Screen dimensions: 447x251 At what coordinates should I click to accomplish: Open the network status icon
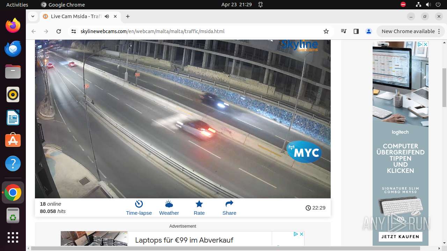(419, 5)
